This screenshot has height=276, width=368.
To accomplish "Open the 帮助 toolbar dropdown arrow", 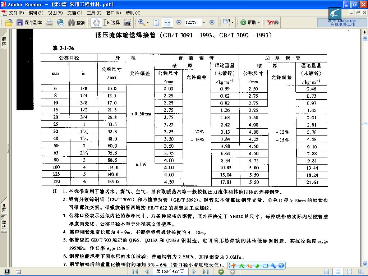I will (259, 23).
